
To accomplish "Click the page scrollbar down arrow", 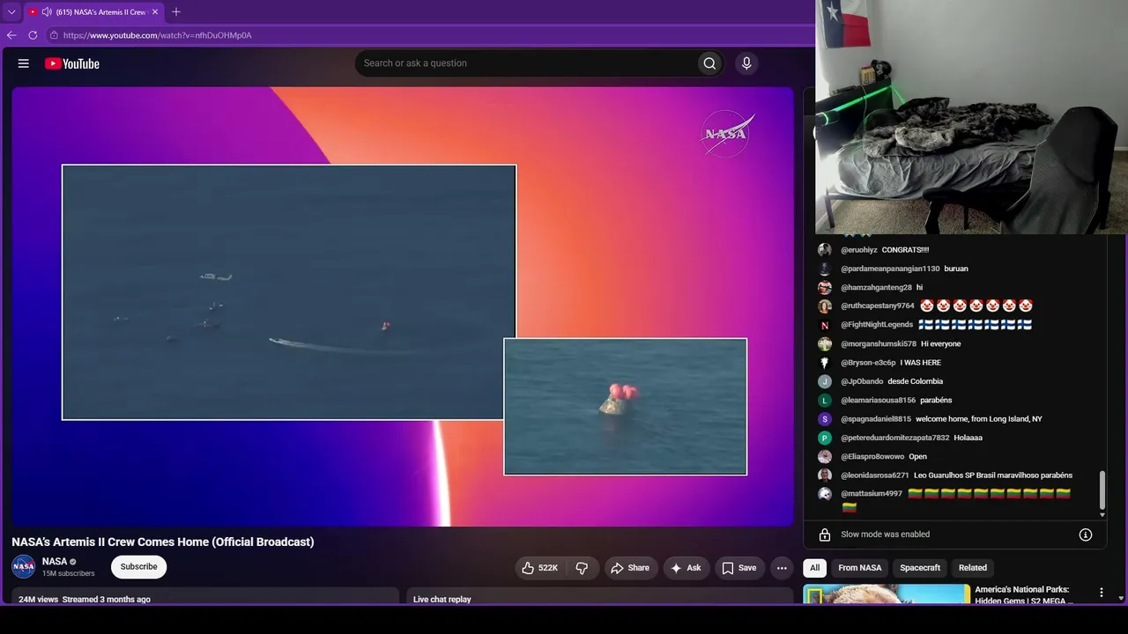I will pos(1121,599).
